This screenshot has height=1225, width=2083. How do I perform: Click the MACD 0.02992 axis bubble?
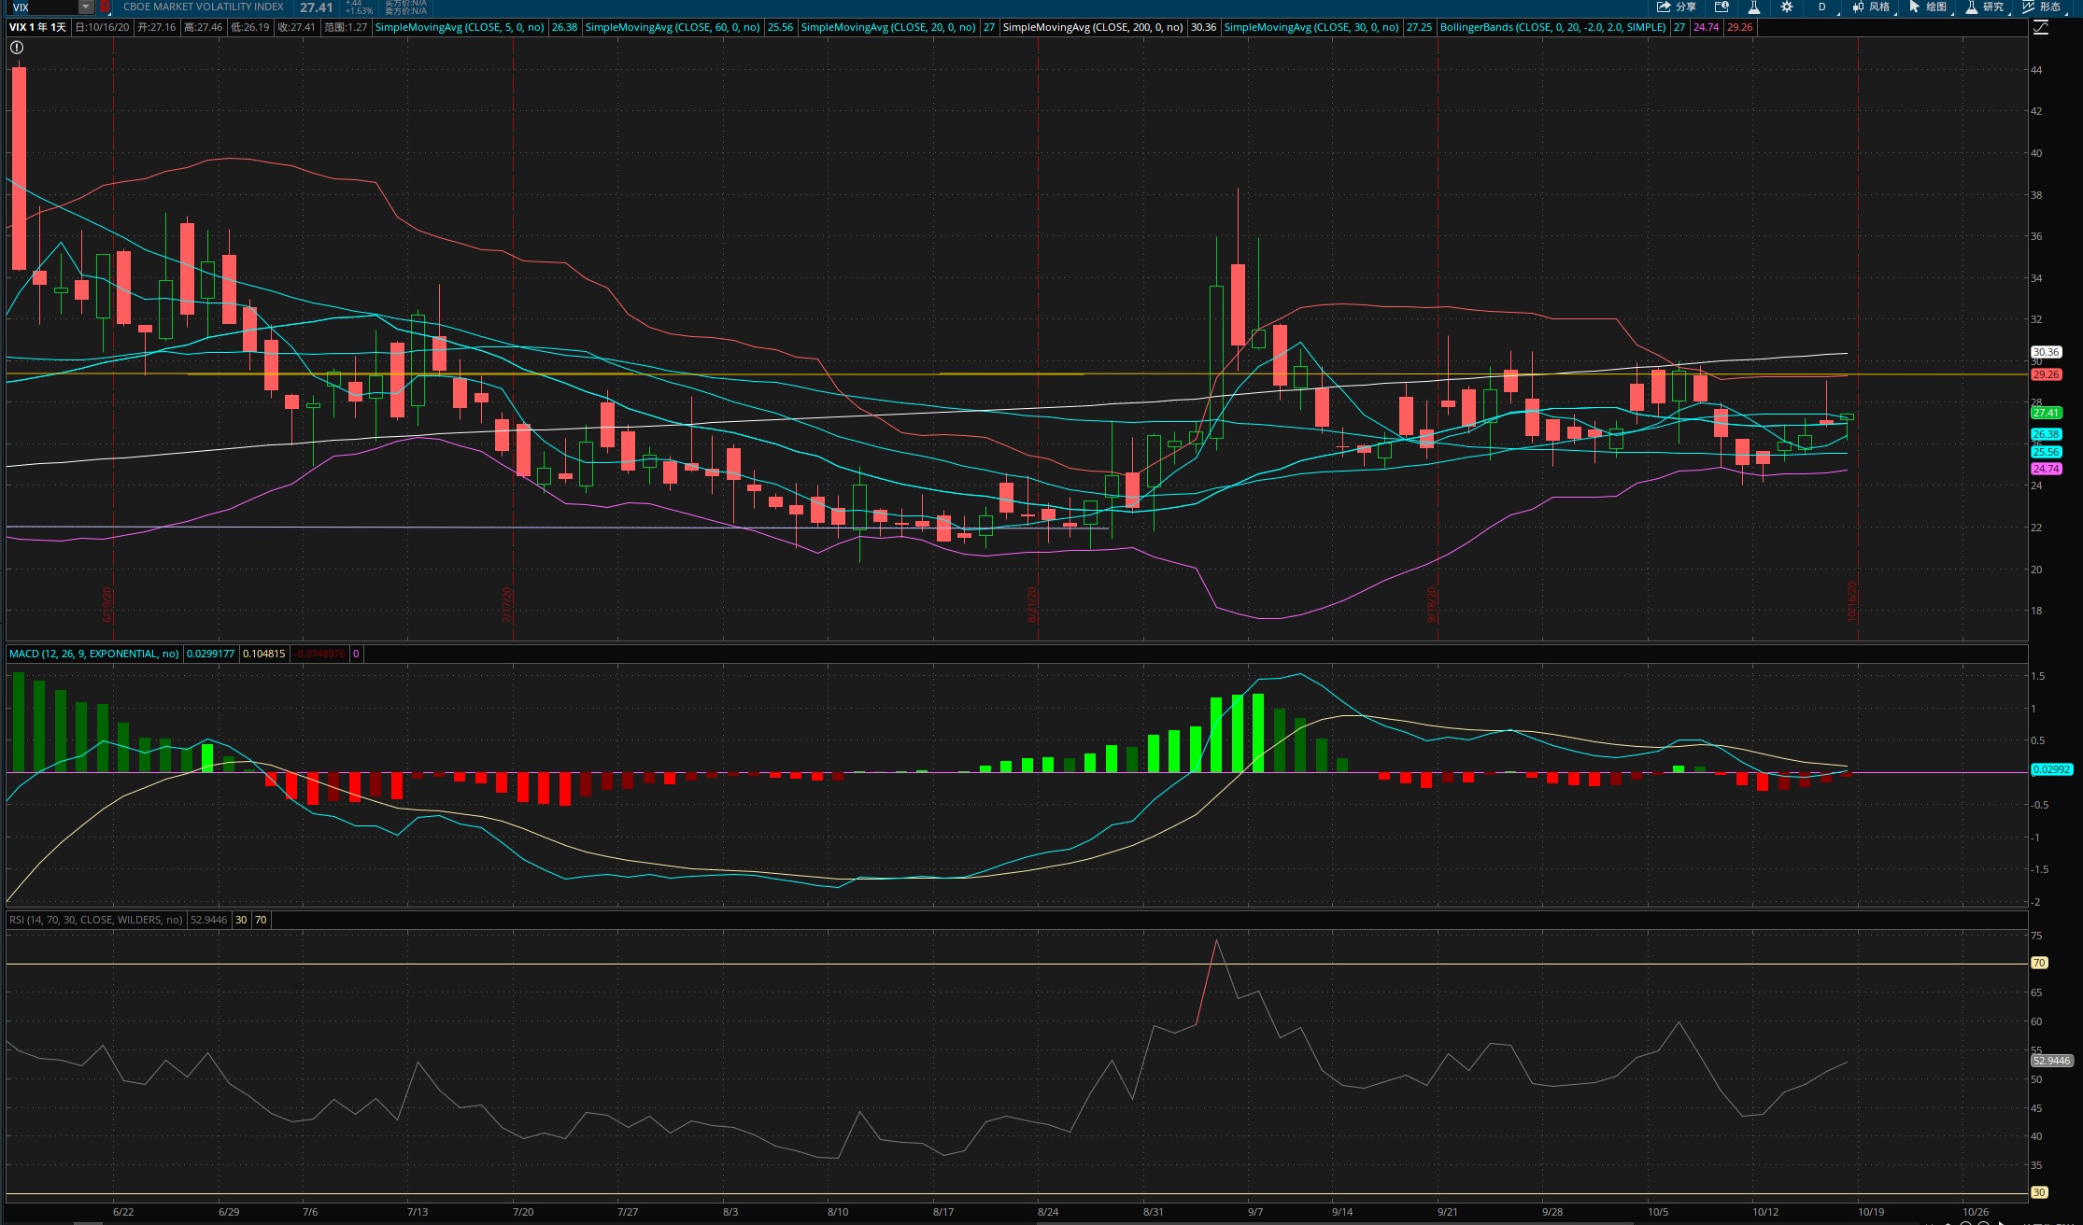pyautogui.click(x=2051, y=769)
